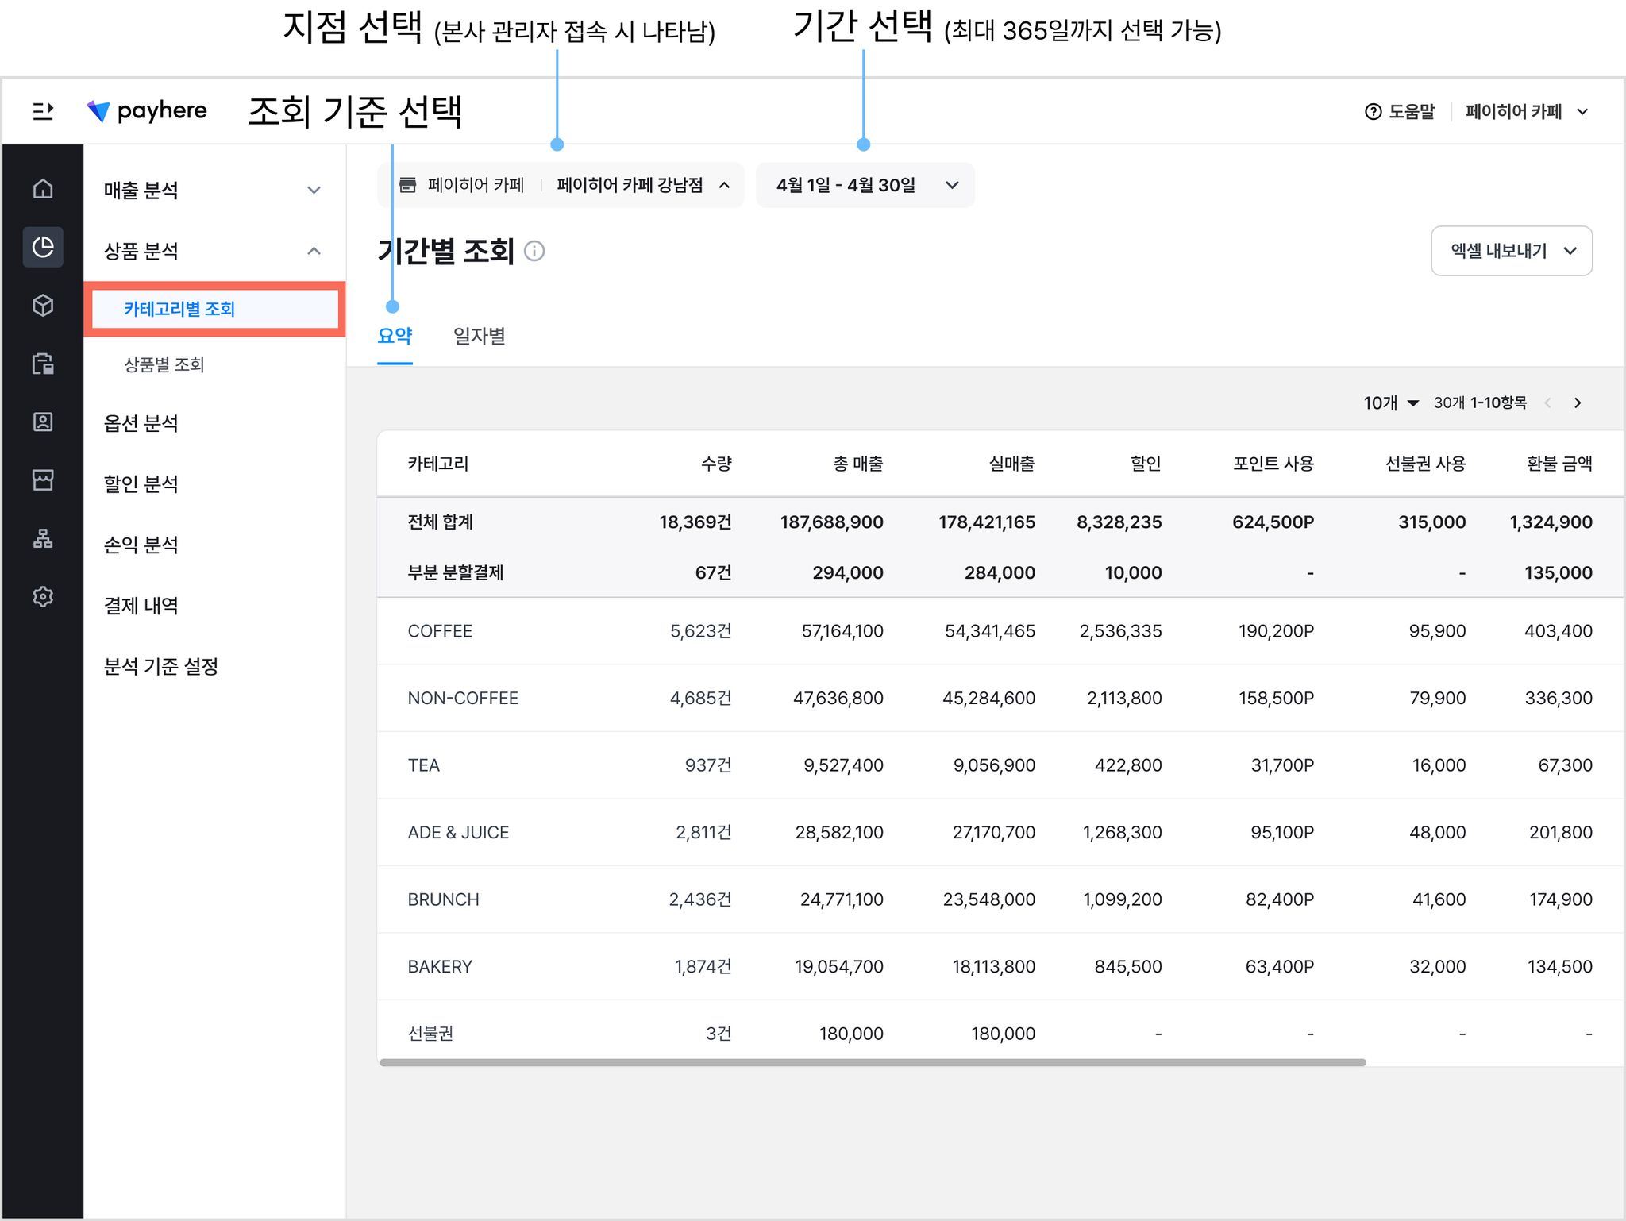Open the customer profile icon in sidebar
Screen dimensions: 1626x1221
pos(43,422)
